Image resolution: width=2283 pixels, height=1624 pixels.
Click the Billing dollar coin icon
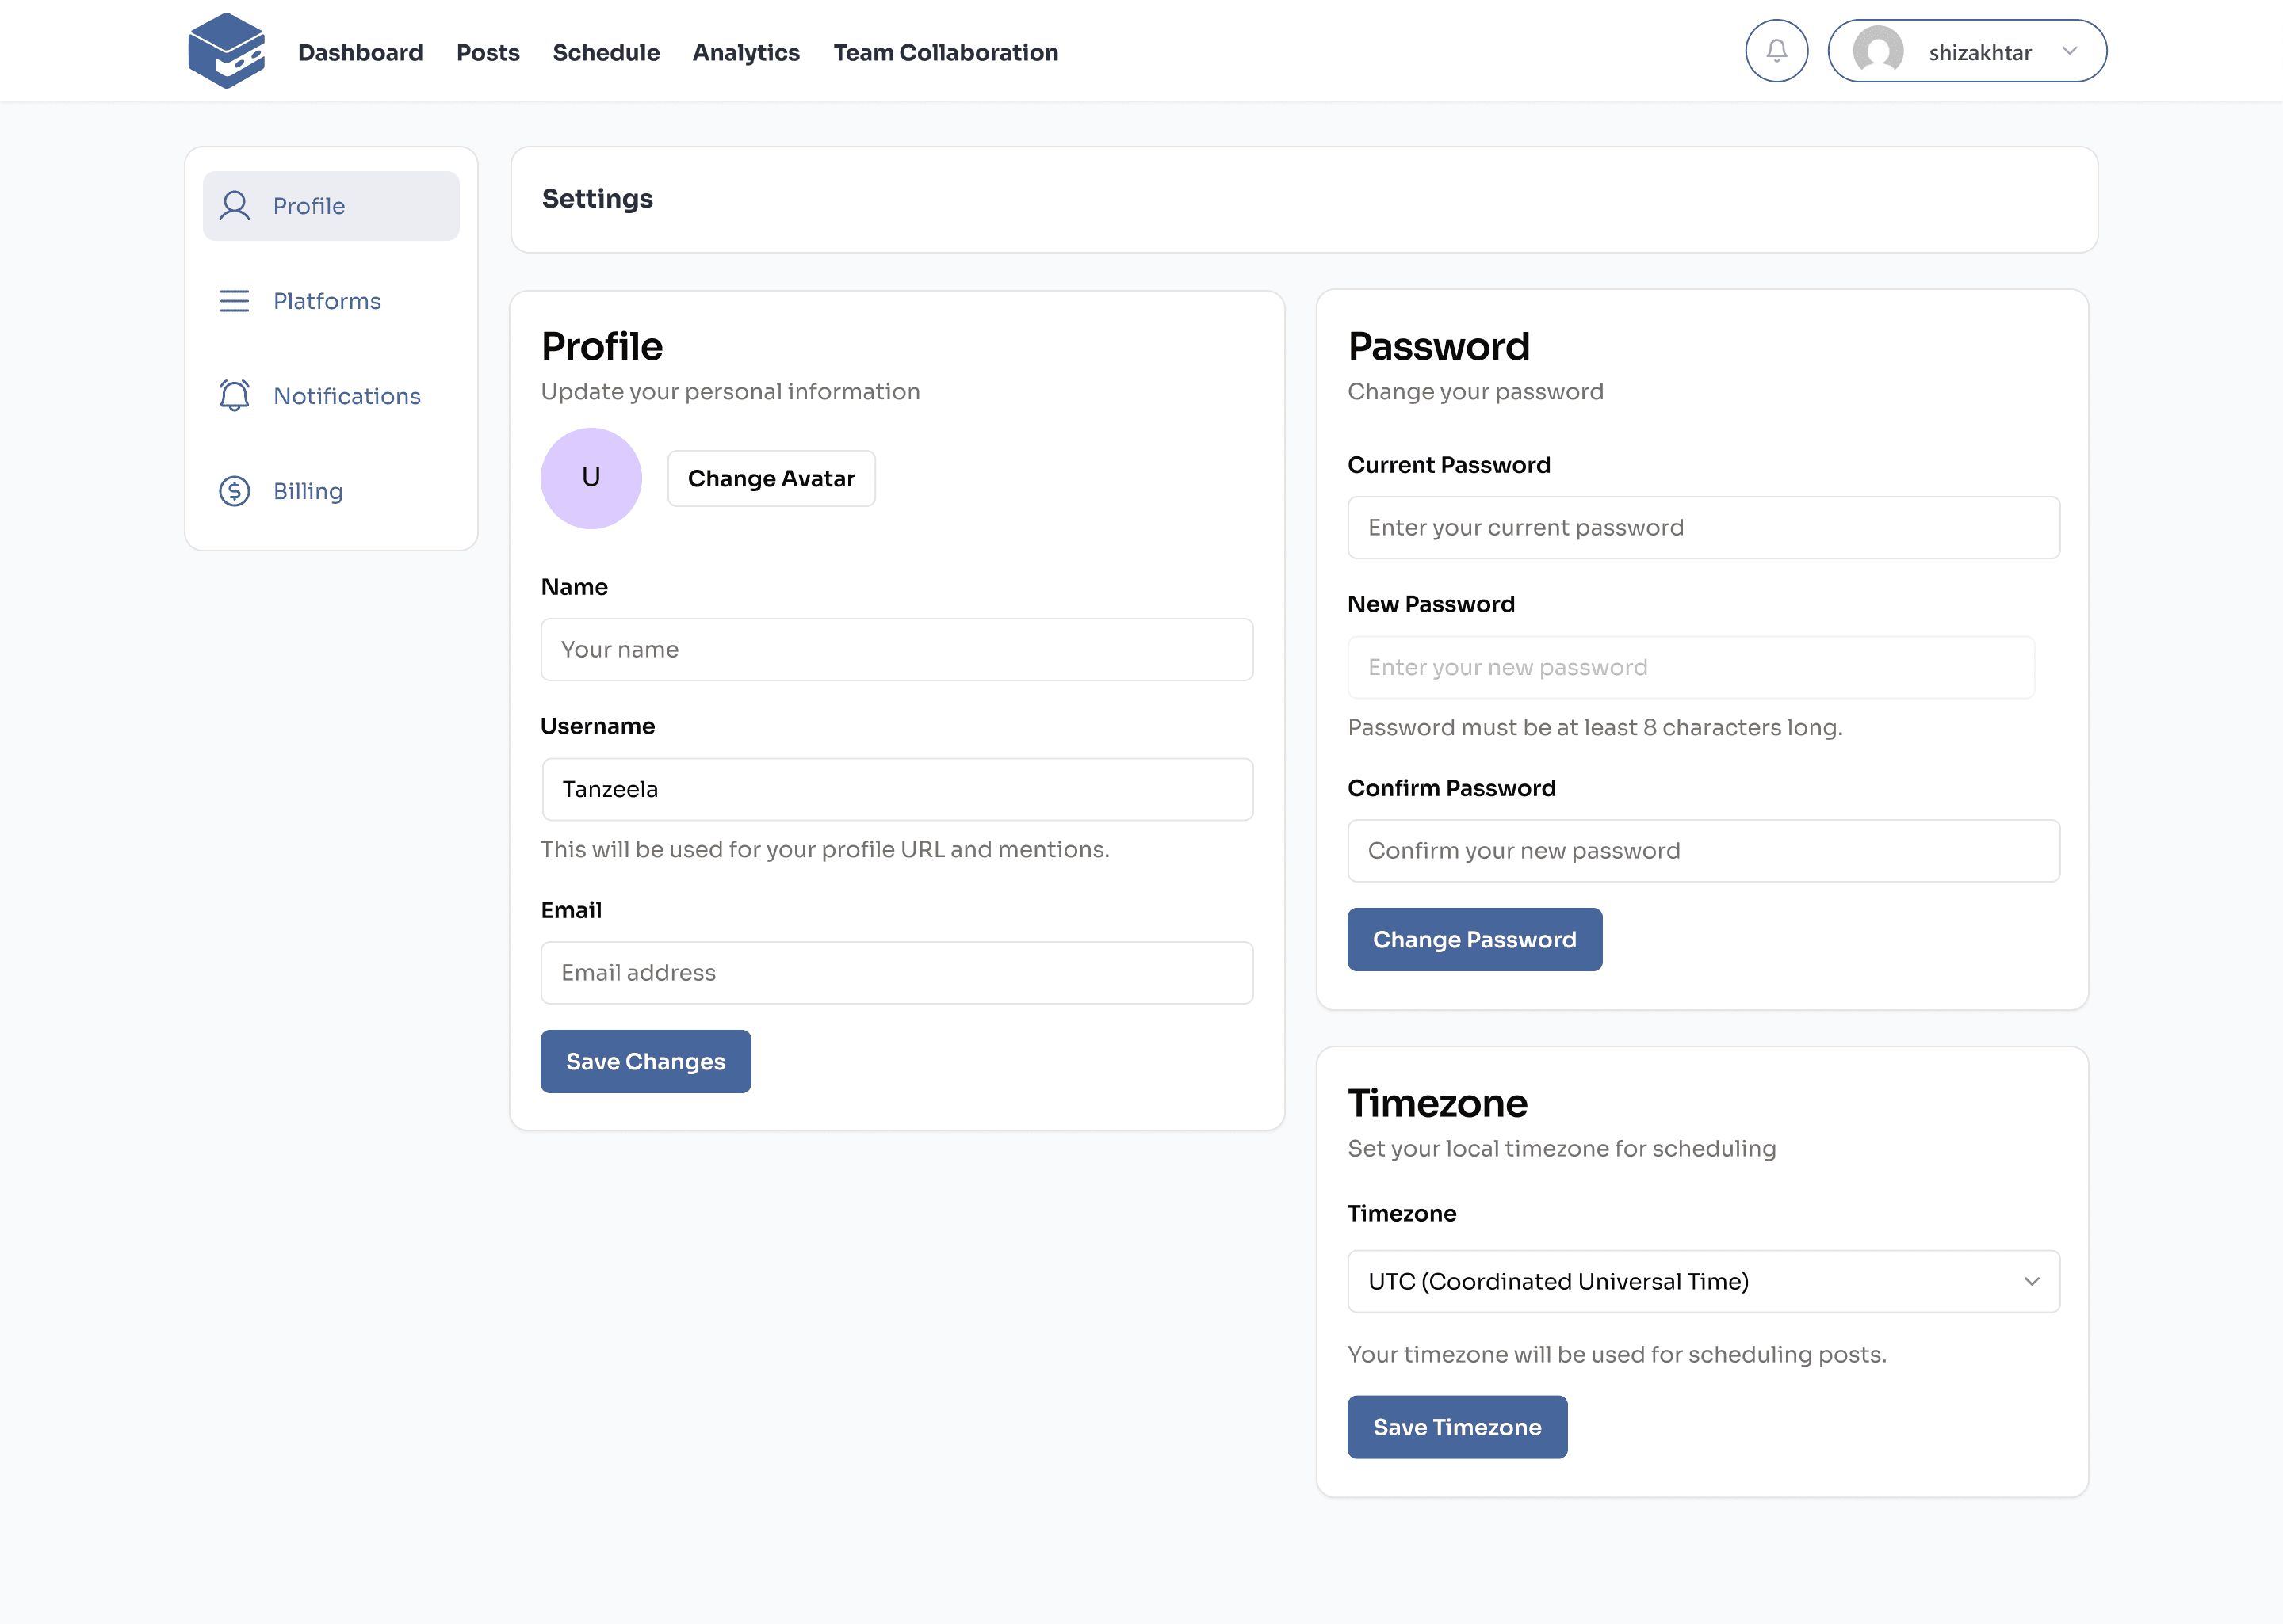click(235, 491)
